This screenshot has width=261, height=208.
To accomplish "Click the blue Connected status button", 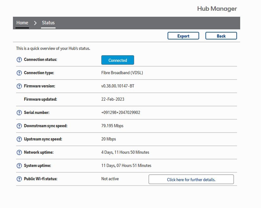I will (117, 60).
